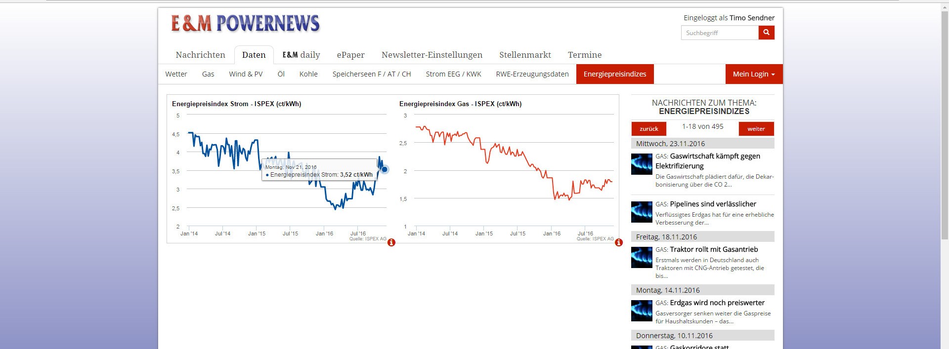Click the E&M Powernews logo
This screenshot has width=949, height=349.
pyautogui.click(x=245, y=24)
